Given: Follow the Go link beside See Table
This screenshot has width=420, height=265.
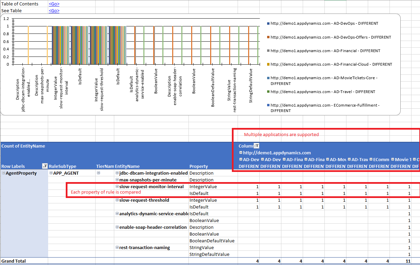Looking at the screenshot, I should pos(54,10).
